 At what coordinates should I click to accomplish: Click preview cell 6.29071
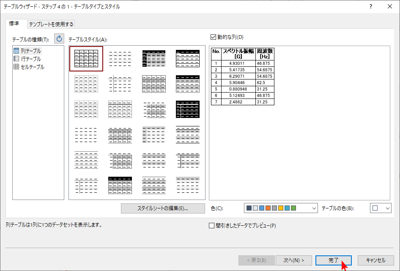click(x=238, y=76)
